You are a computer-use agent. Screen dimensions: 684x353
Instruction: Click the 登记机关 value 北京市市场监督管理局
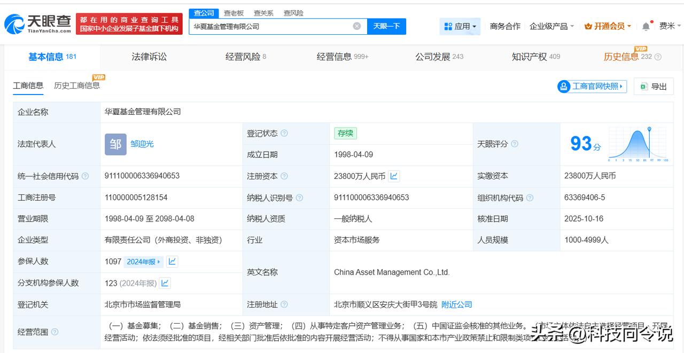pyautogui.click(x=143, y=304)
